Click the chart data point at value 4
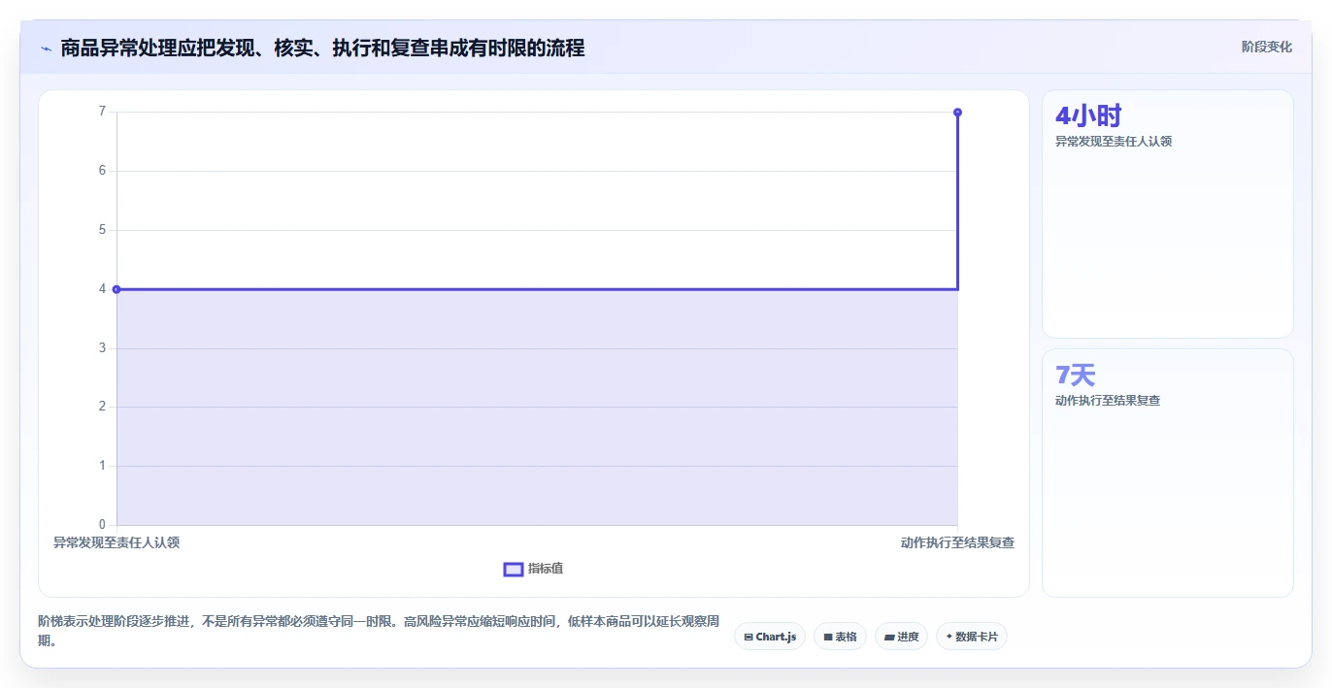 [117, 289]
